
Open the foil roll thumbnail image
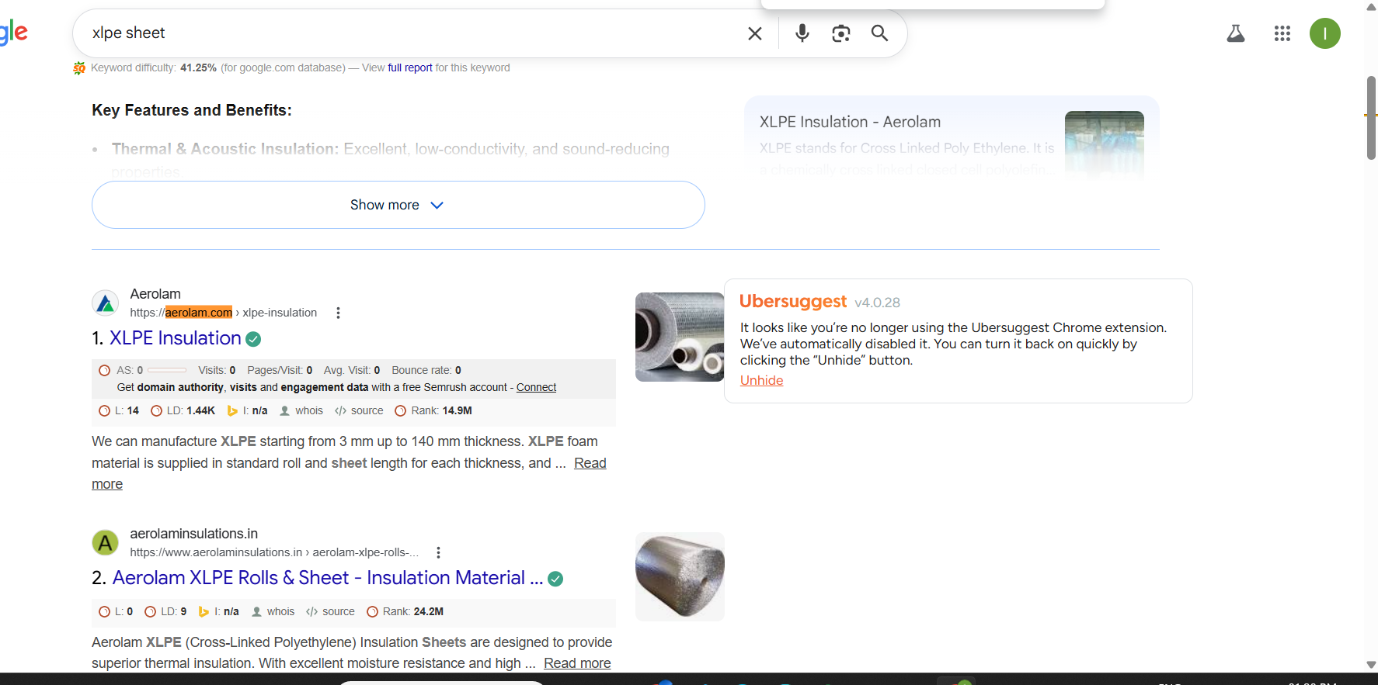point(680,576)
